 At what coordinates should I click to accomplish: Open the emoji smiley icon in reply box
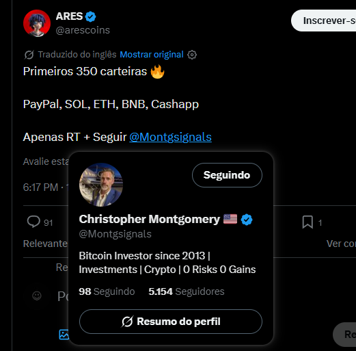tap(37, 296)
